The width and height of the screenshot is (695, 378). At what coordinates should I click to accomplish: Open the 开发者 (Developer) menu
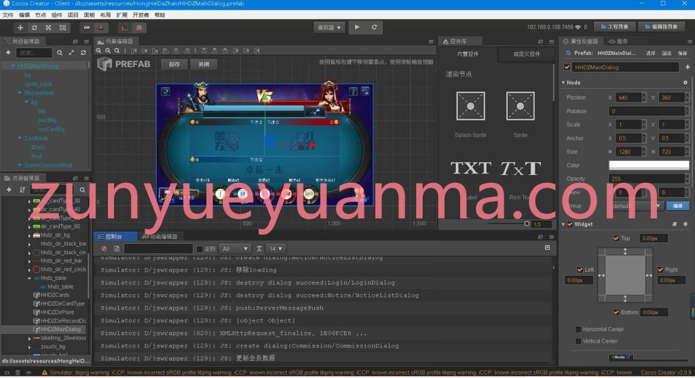[140, 15]
